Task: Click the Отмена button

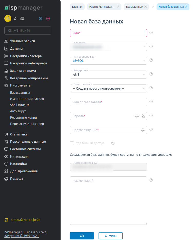Action: [x=110, y=236]
